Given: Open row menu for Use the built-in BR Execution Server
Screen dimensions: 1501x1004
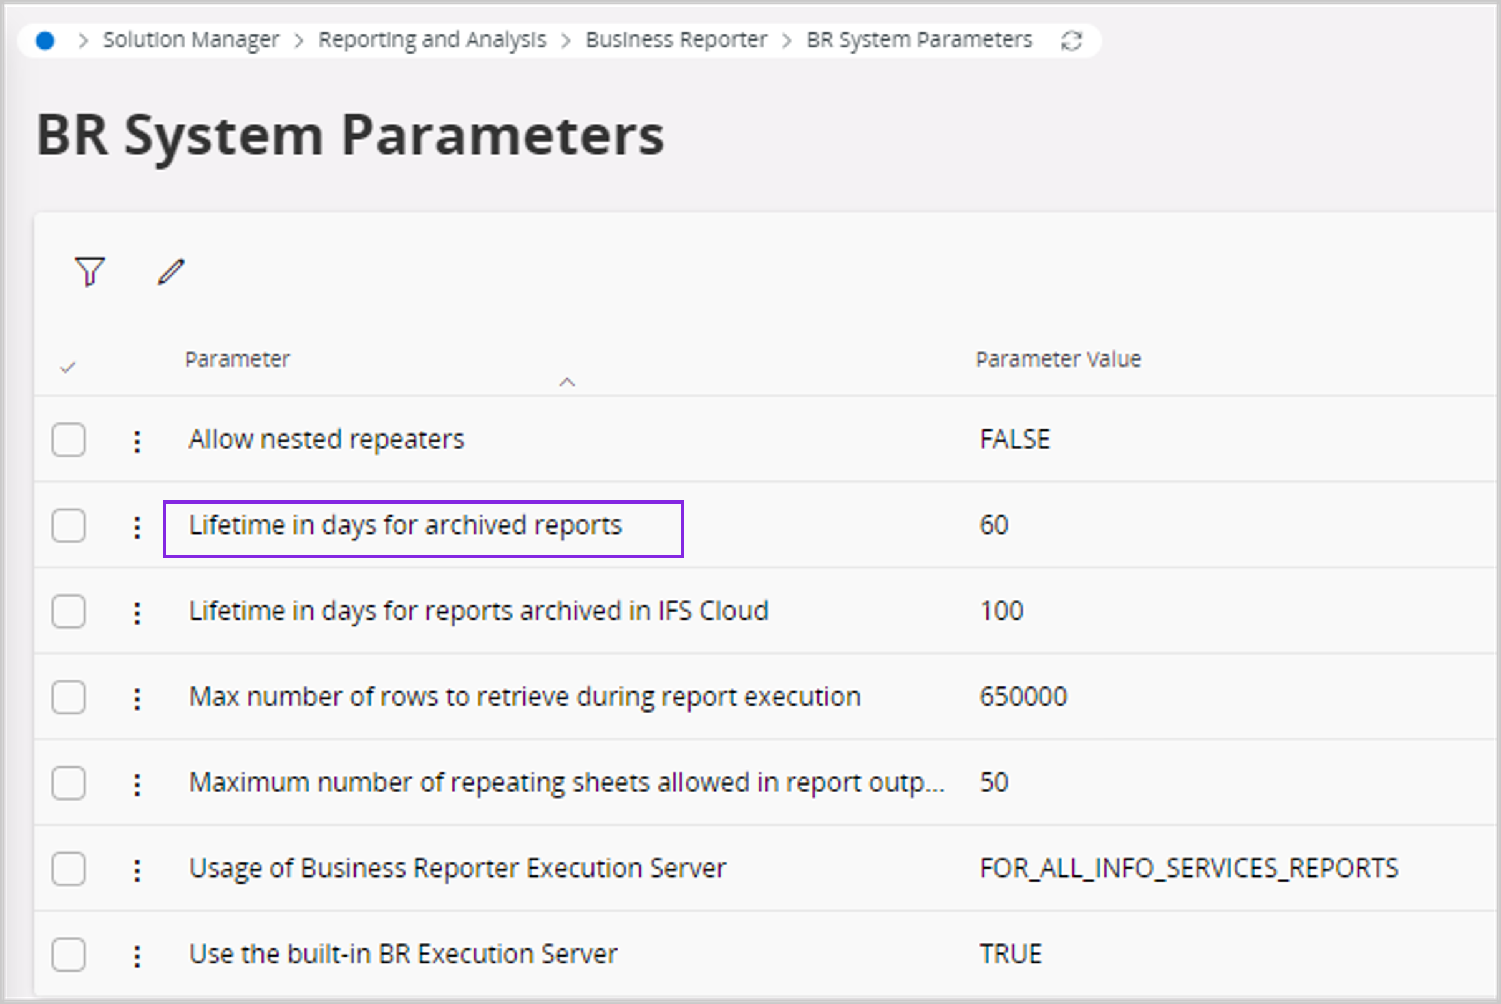Looking at the screenshot, I should tap(137, 956).
